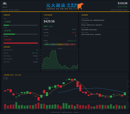Click the analyst count value 9
130x114 pixels.
tap(76, 36)
